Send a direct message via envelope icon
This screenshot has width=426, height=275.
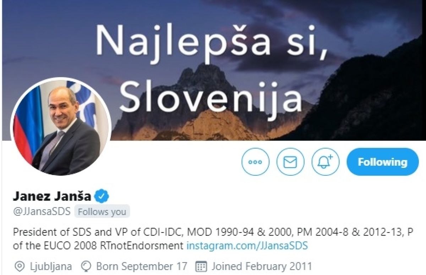290,162
